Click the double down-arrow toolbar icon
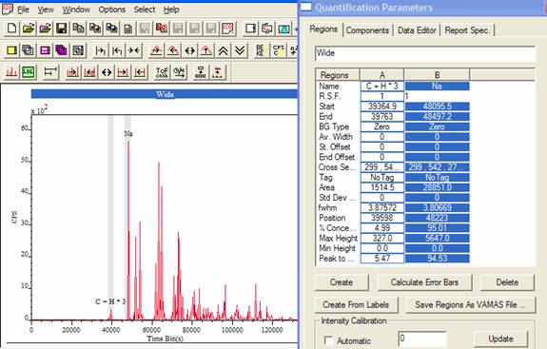This screenshot has width=547, height=349. point(240,50)
